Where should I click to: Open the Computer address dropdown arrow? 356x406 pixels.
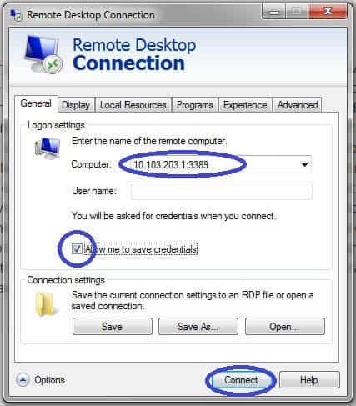coord(304,165)
